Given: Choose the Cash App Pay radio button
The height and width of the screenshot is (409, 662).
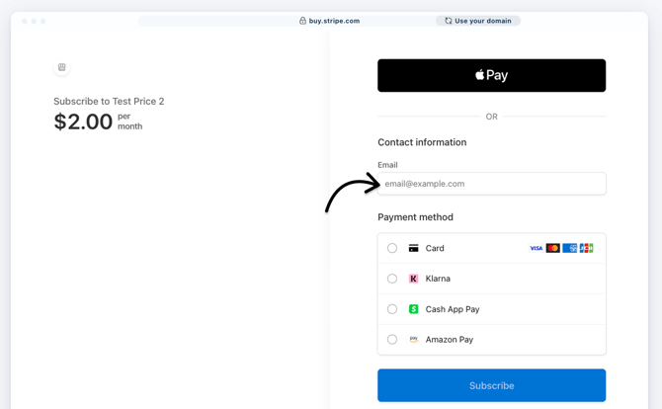Looking at the screenshot, I should 392,309.
